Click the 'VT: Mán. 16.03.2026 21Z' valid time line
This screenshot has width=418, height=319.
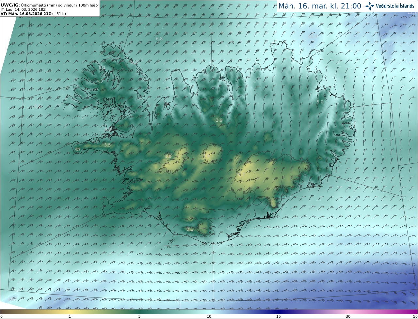click(x=33, y=14)
